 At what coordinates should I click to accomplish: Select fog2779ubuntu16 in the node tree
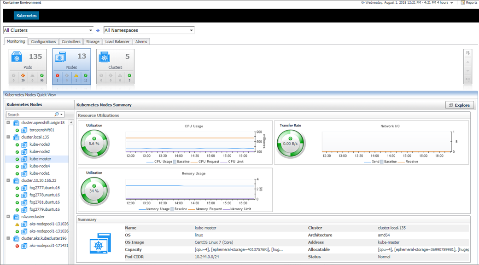[45, 209]
